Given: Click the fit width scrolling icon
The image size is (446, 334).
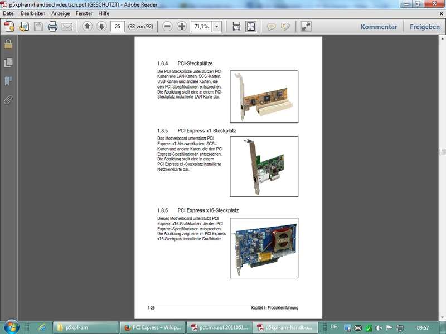Looking at the screenshot, I should point(236,26).
